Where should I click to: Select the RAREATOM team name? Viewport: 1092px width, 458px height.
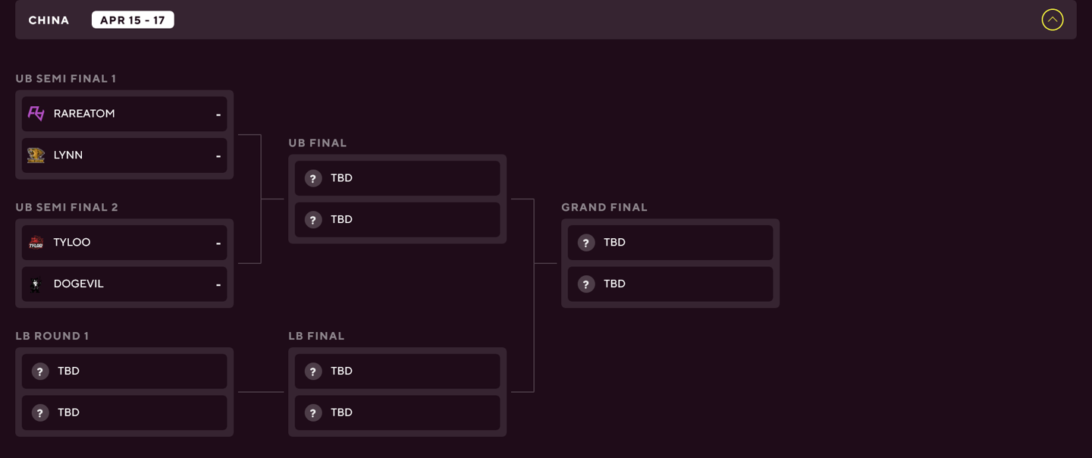(84, 114)
